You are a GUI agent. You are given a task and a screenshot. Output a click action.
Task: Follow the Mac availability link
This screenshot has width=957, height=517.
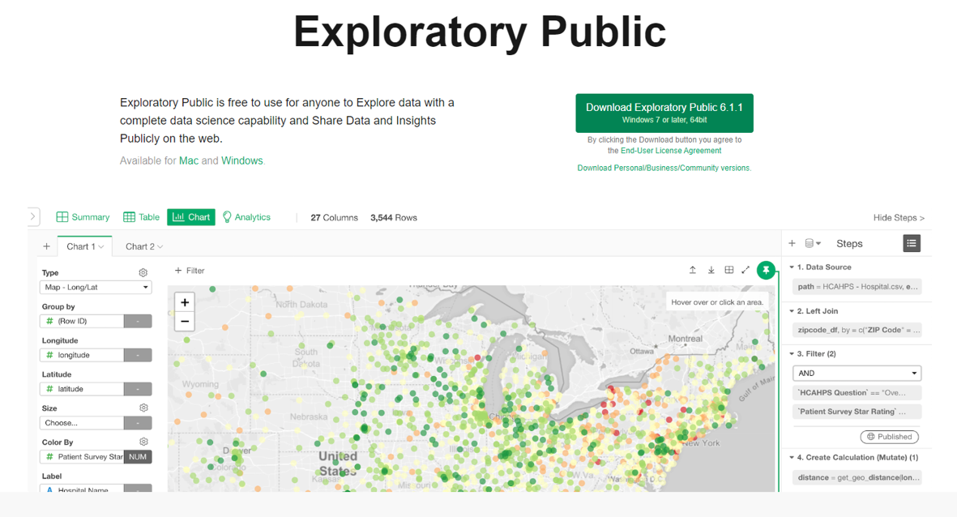pos(189,160)
